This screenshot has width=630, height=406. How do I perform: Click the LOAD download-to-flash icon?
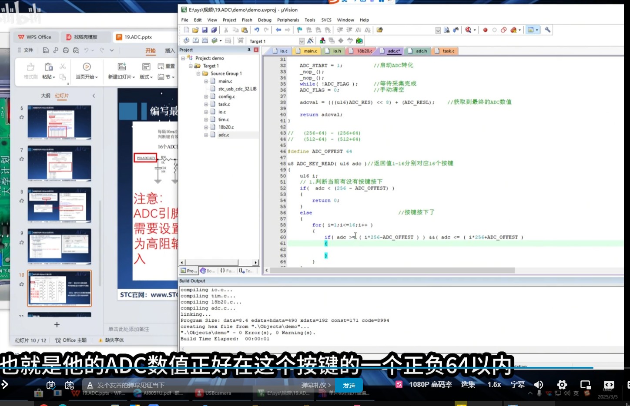(240, 40)
